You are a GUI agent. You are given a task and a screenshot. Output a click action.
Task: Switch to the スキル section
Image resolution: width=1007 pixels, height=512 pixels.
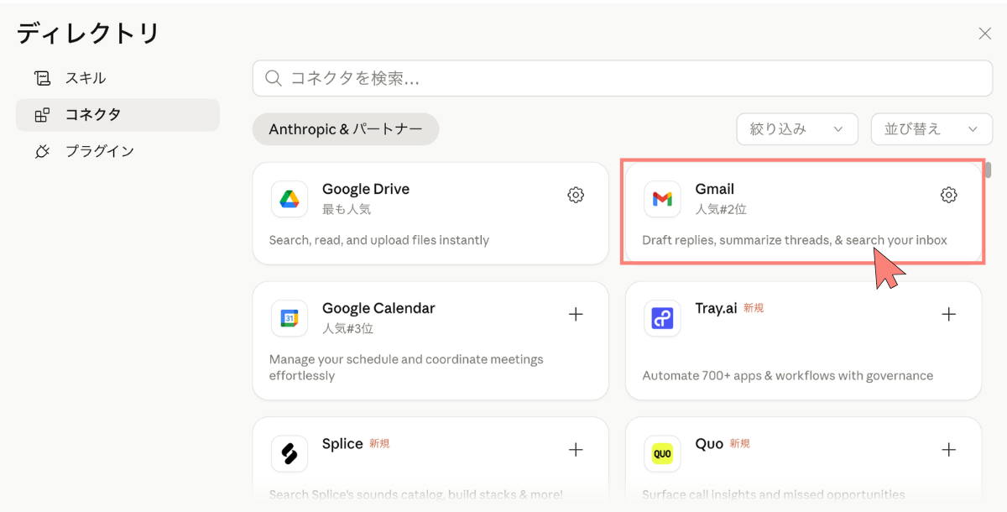(x=117, y=78)
